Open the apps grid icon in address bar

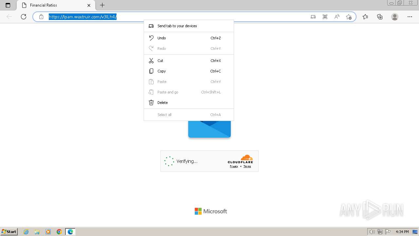coord(325,17)
